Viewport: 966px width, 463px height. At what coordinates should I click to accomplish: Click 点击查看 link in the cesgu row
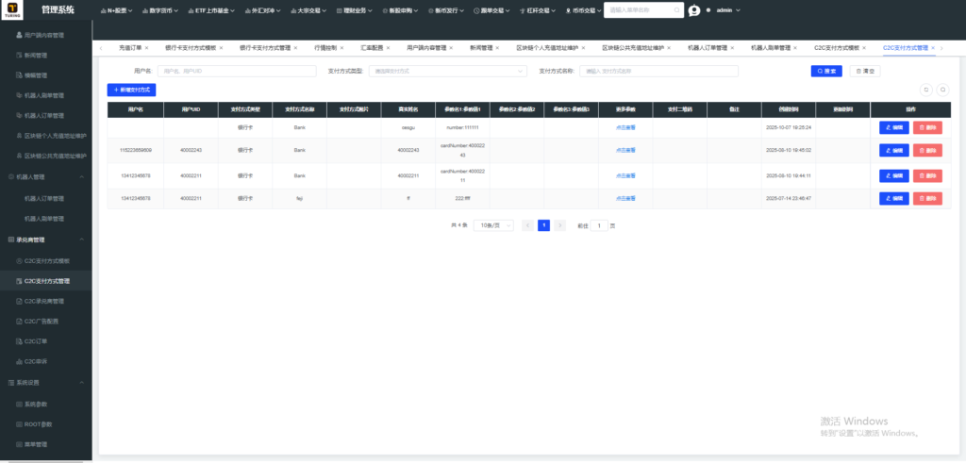[625, 127]
